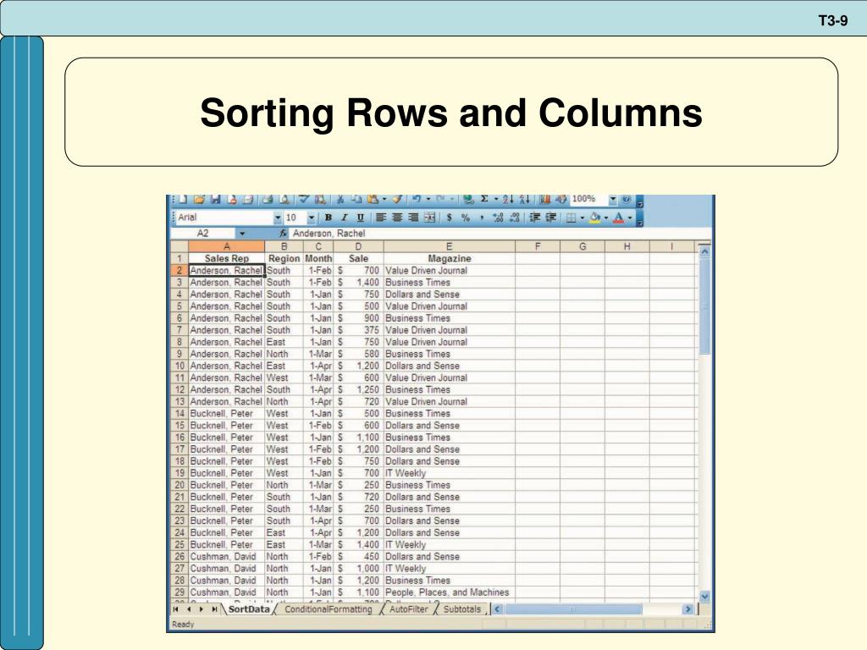Sort ascending with the A-Z icon

pos(508,200)
